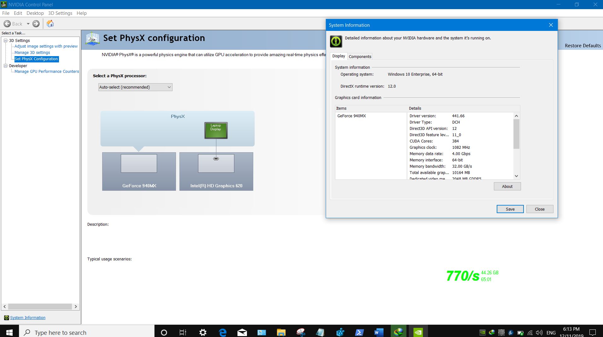Viewport: 603px width, 337px height.
Task: Click the Driver version value 441.66
Action: point(458,116)
